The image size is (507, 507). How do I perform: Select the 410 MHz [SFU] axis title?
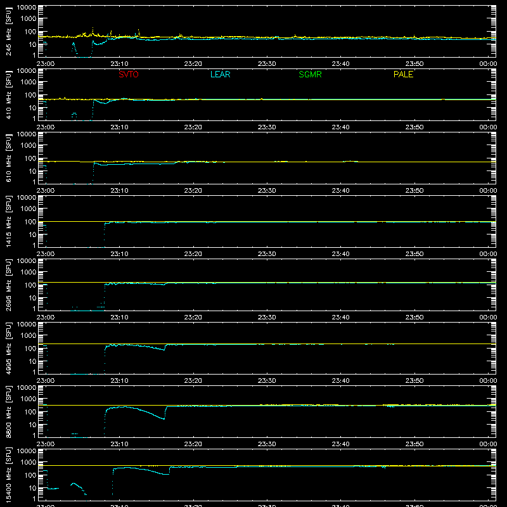point(9,95)
